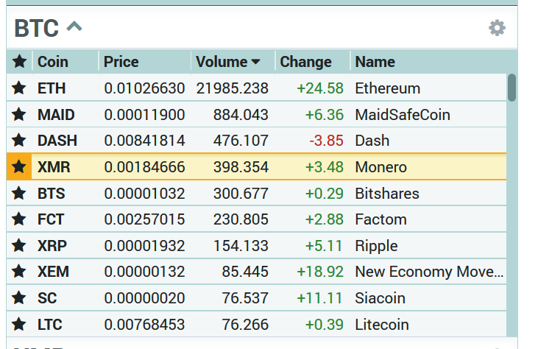Select the SC coin symbol
Image resolution: width=538 pixels, height=349 pixels.
click(47, 298)
